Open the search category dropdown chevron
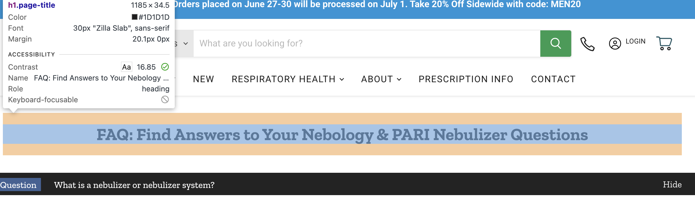Image resolution: width=695 pixels, height=204 pixels. (185, 44)
